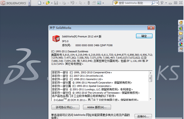Image resolution: width=184 pixels, height=119 pixels.
Task: Click the text SolidWorks(R) Premium 2012 x64 版
Action: pyautogui.click(x=82, y=36)
